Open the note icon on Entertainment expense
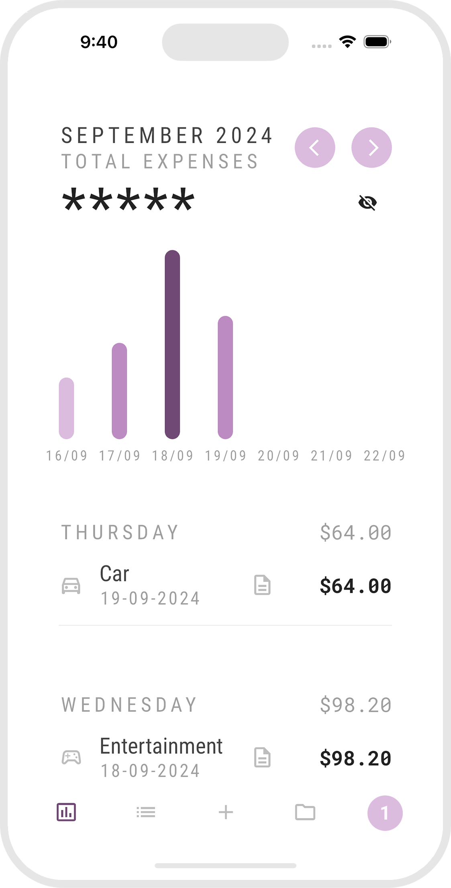The width and height of the screenshot is (451, 888). point(262,758)
